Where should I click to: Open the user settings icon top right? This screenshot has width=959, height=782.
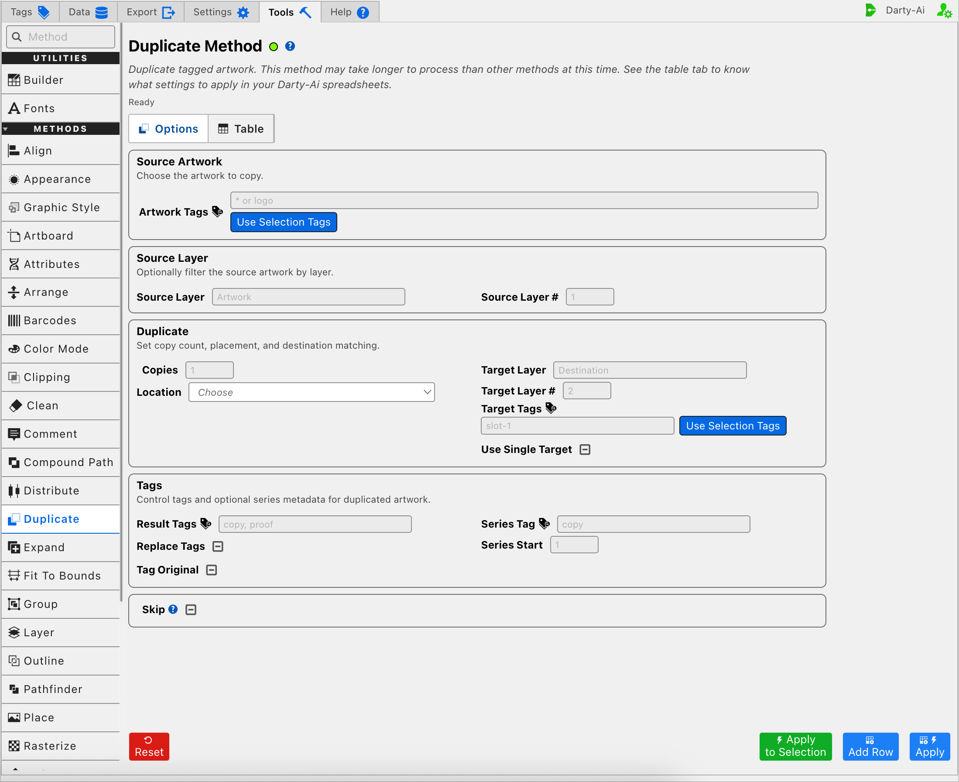pos(944,11)
